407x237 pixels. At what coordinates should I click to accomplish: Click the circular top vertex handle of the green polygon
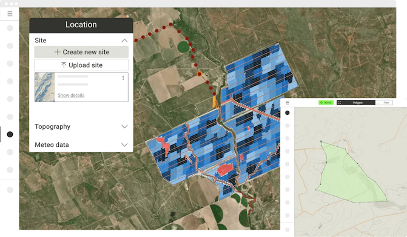point(321,141)
